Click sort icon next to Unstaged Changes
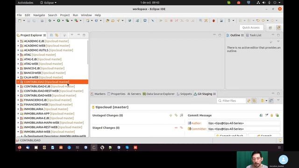 pos(182,115)
